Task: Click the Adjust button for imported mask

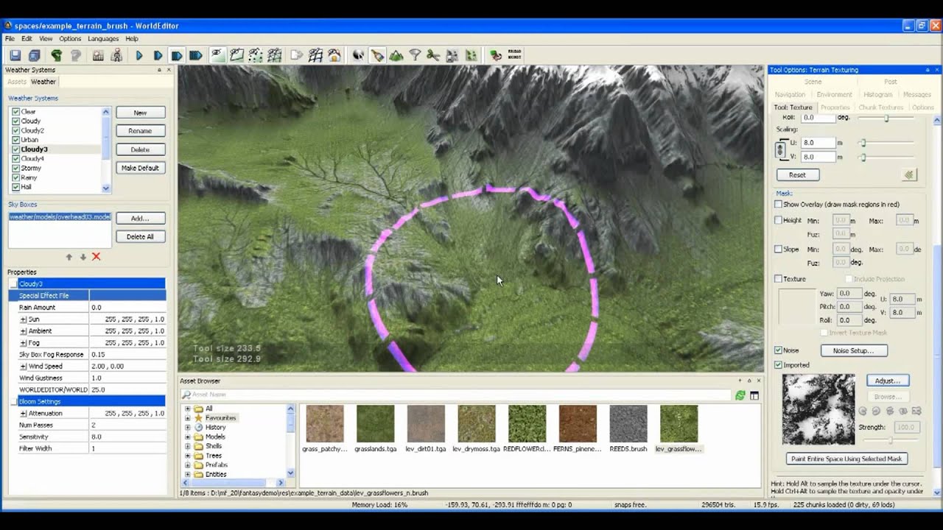Action: [x=888, y=381]
